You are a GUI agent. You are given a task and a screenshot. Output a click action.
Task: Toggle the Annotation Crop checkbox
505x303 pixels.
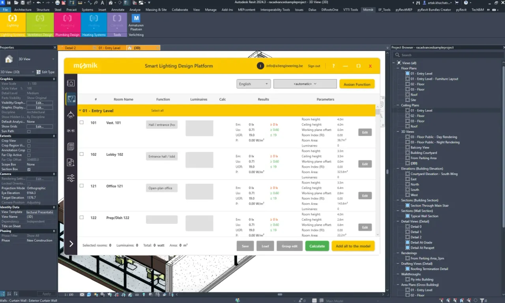click(29, 150)
